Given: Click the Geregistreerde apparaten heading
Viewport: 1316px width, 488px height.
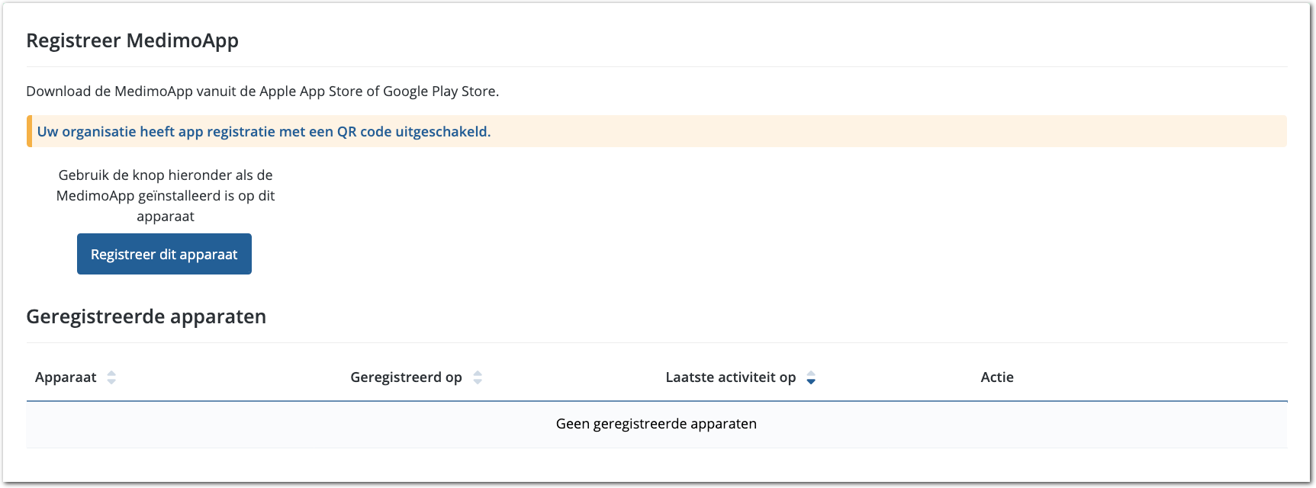Looking at the screenshot, I should point(146,316).
